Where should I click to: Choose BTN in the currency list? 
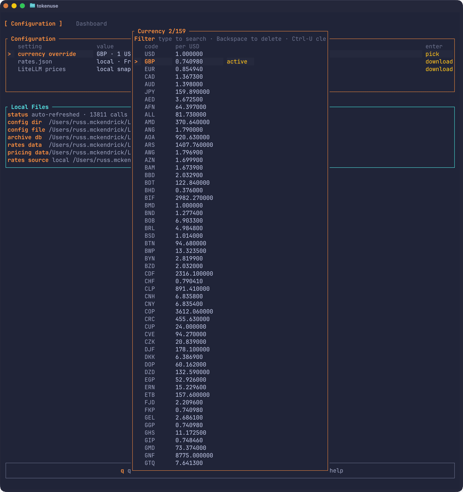point(230,243)
